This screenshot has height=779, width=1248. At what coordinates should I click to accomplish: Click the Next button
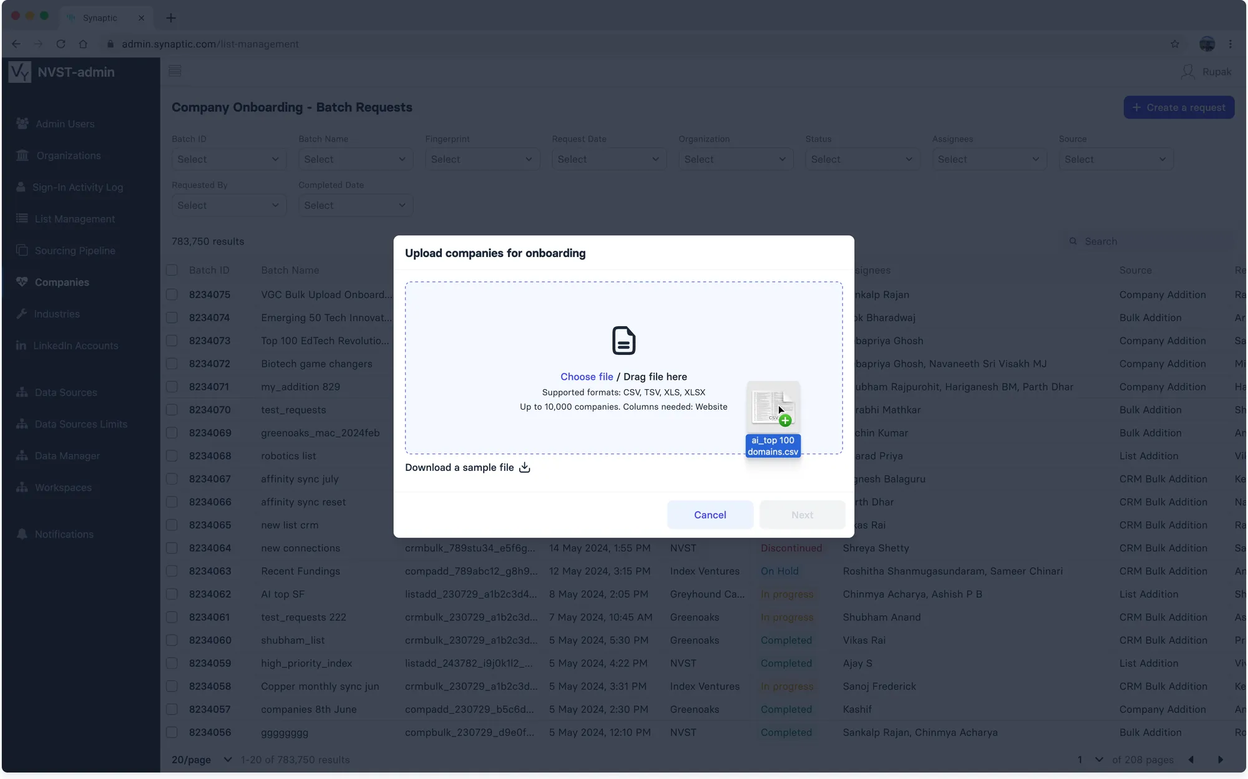click(x=802, y=515)
